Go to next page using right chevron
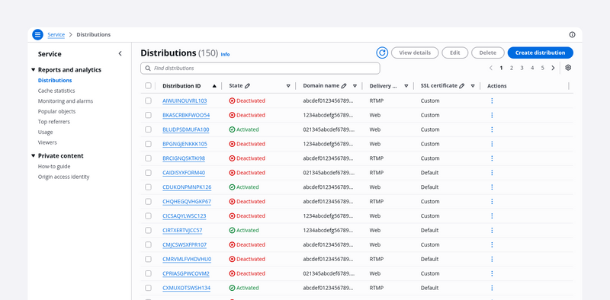This screenshot has width=610, height=300. (553, 68)
